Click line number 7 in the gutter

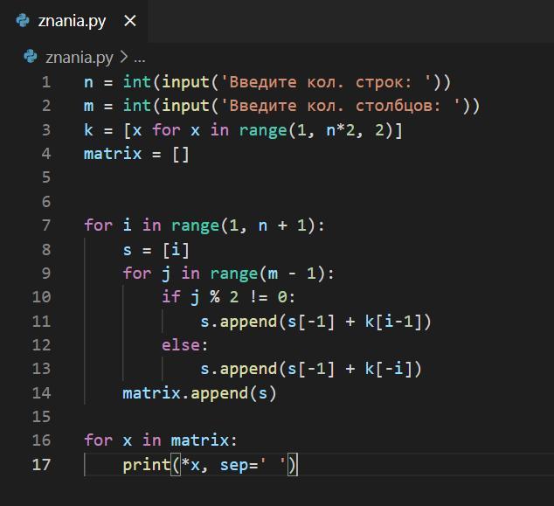pos(46,225)
